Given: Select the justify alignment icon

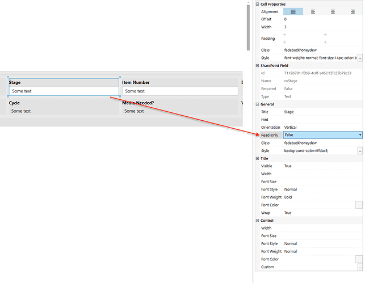Looking at the screenshot, I should click(x=293, y=11).
